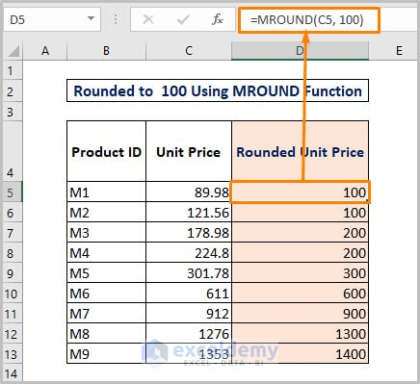The width and height of the screenshot is (420, 384).
Task: Select unit price cell 121.56
Action: [x=189, y=212]
